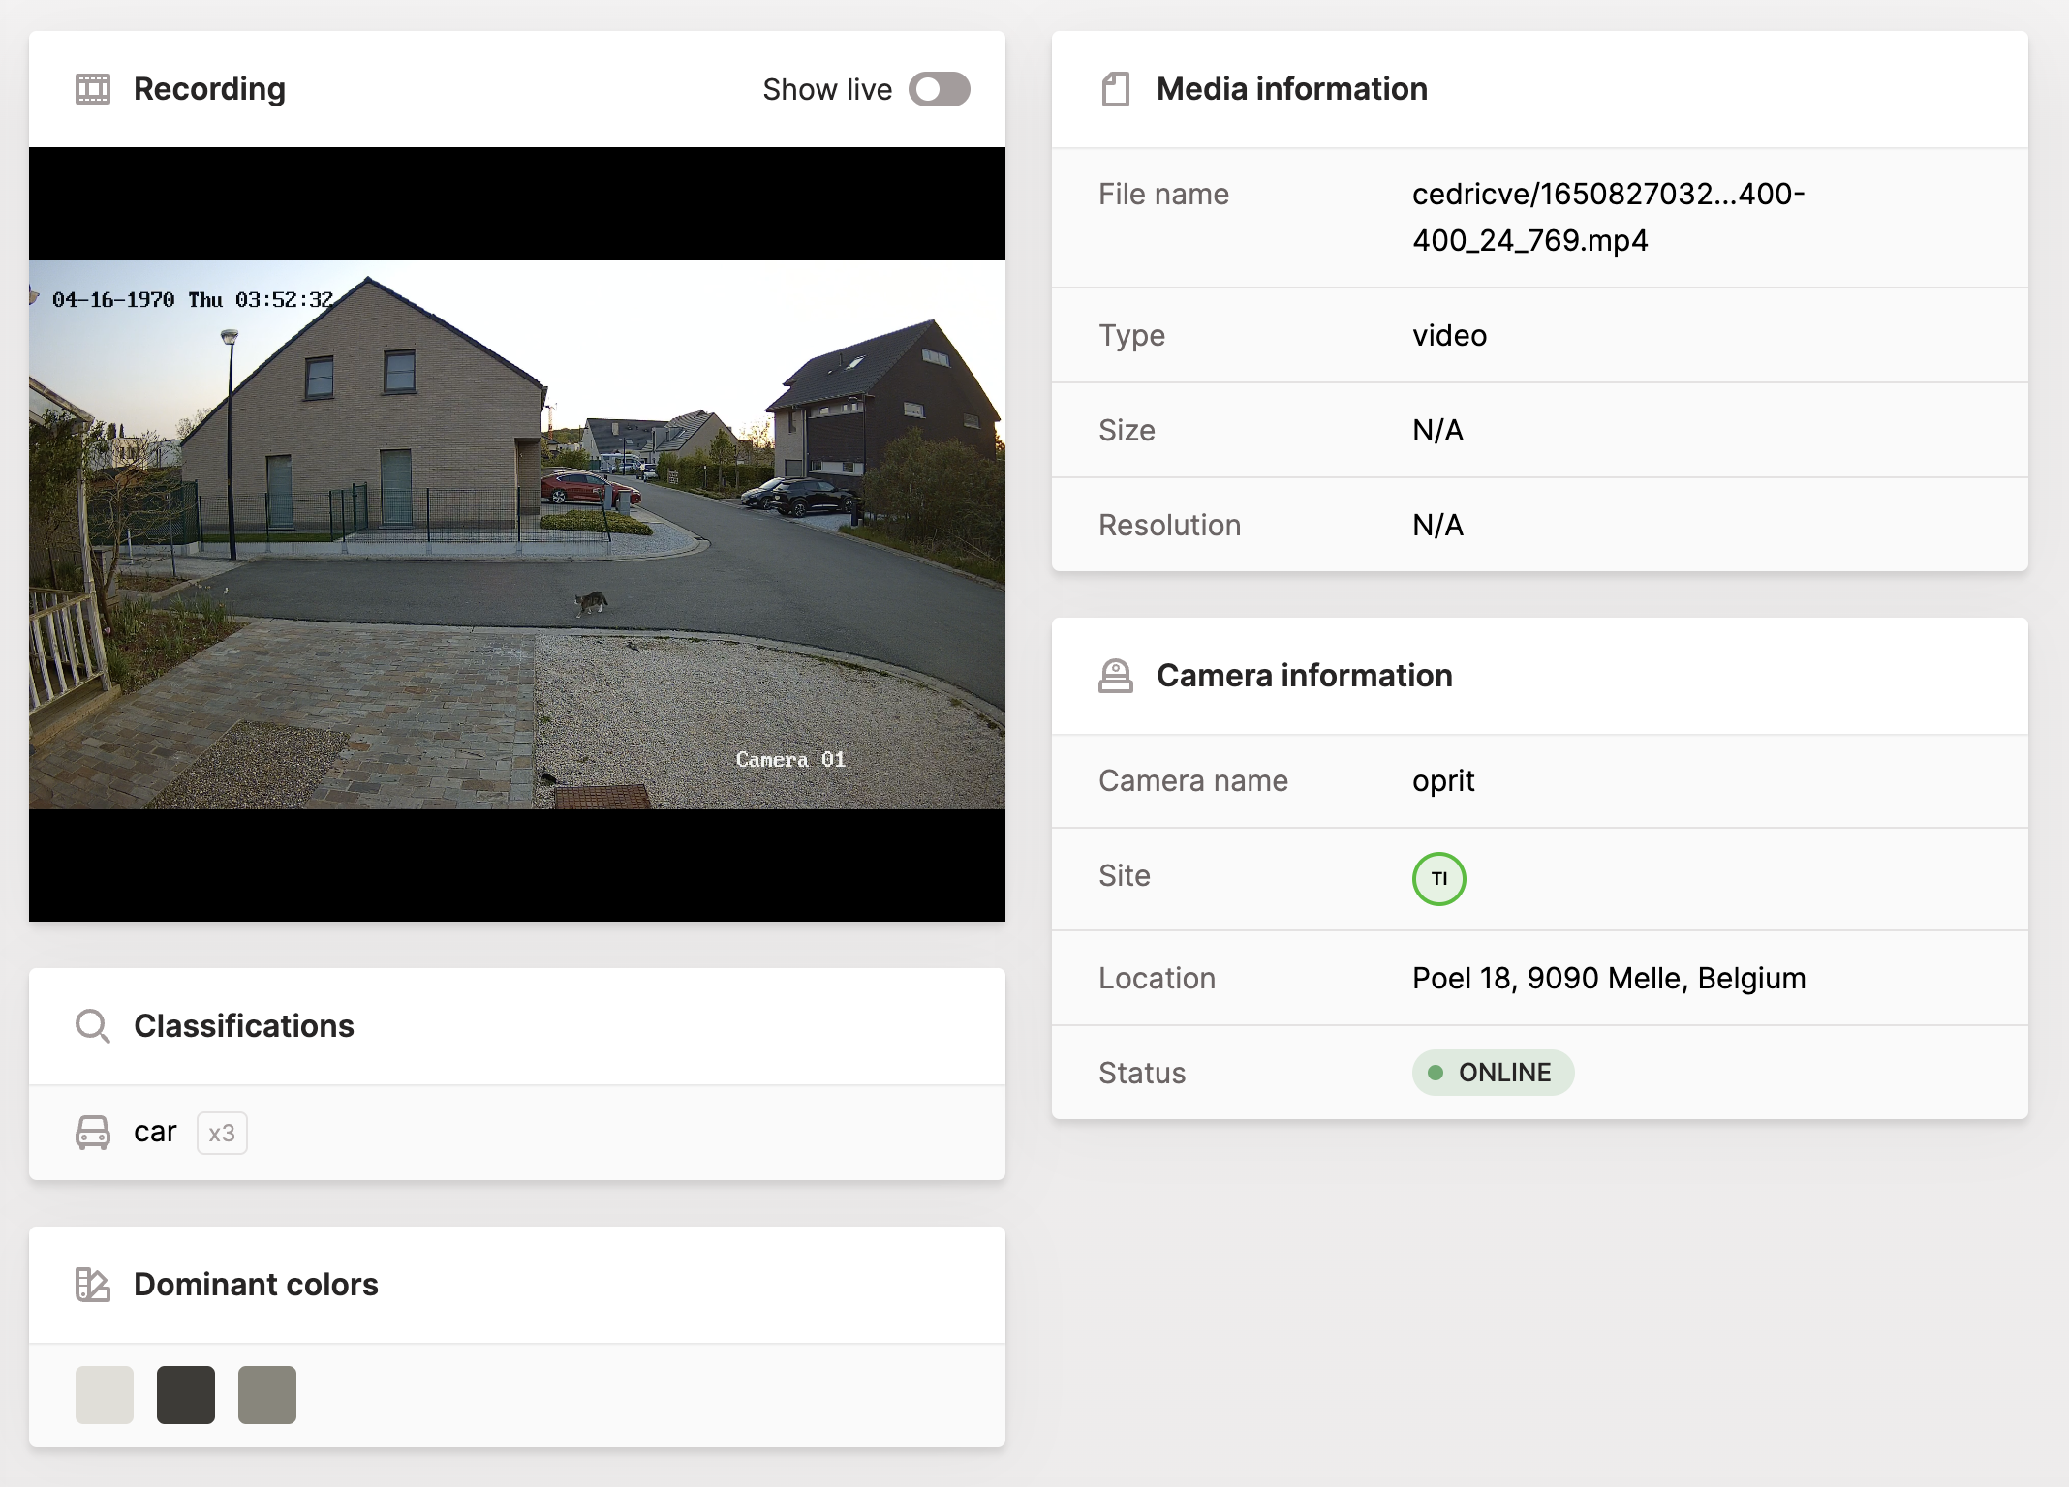Click the car classification icon

pos(93,1132)
